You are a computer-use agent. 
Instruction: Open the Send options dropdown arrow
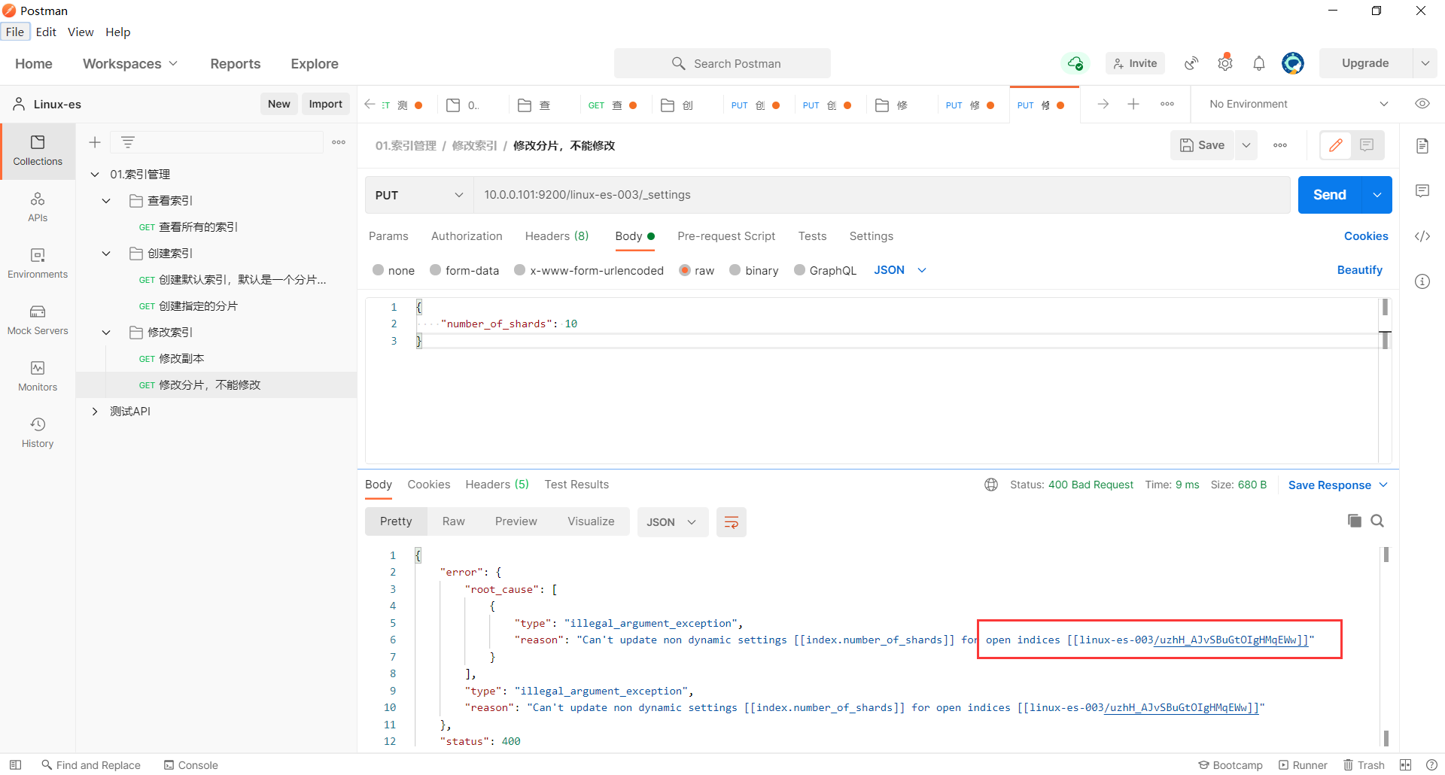[1377, 195]
